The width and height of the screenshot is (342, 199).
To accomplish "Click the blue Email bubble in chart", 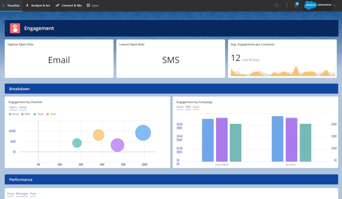I will [x=143, y=133].
